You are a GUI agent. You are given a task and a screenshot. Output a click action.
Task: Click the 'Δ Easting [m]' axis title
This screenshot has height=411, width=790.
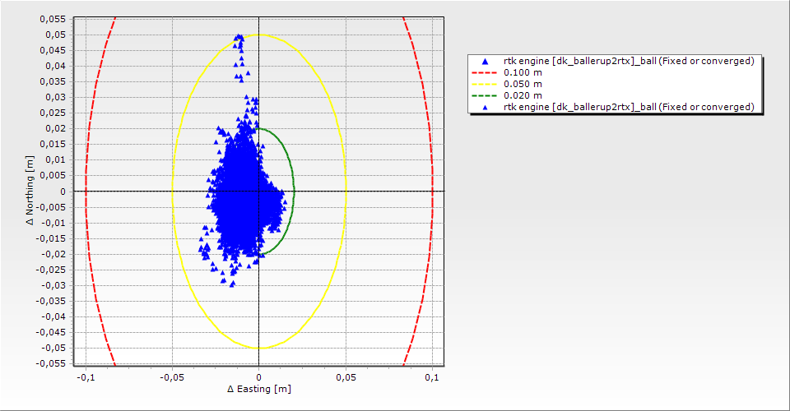coord(259,389)
